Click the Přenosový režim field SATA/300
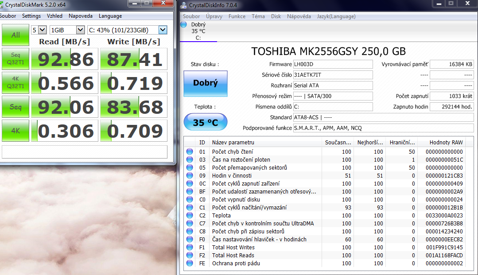Screen dimensions: 478x275 point(333,96)
